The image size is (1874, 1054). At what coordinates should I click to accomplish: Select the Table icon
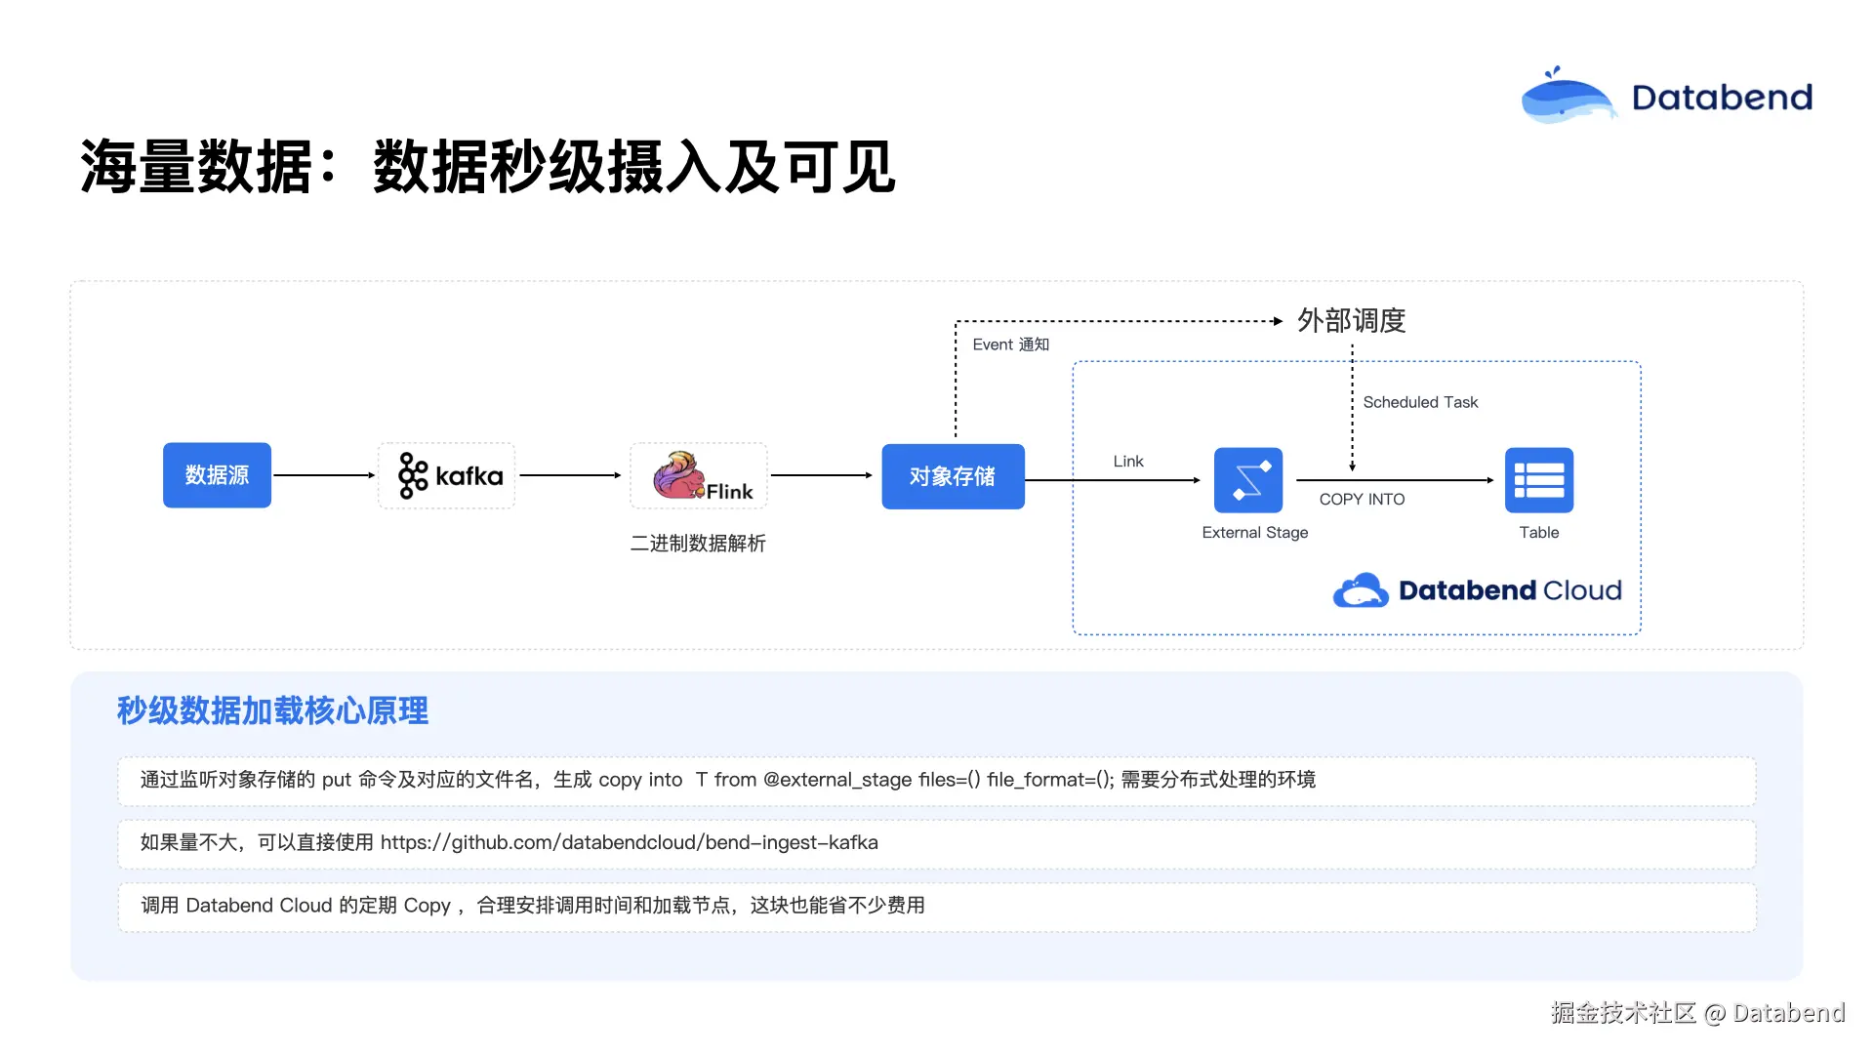click(1538, 480)
